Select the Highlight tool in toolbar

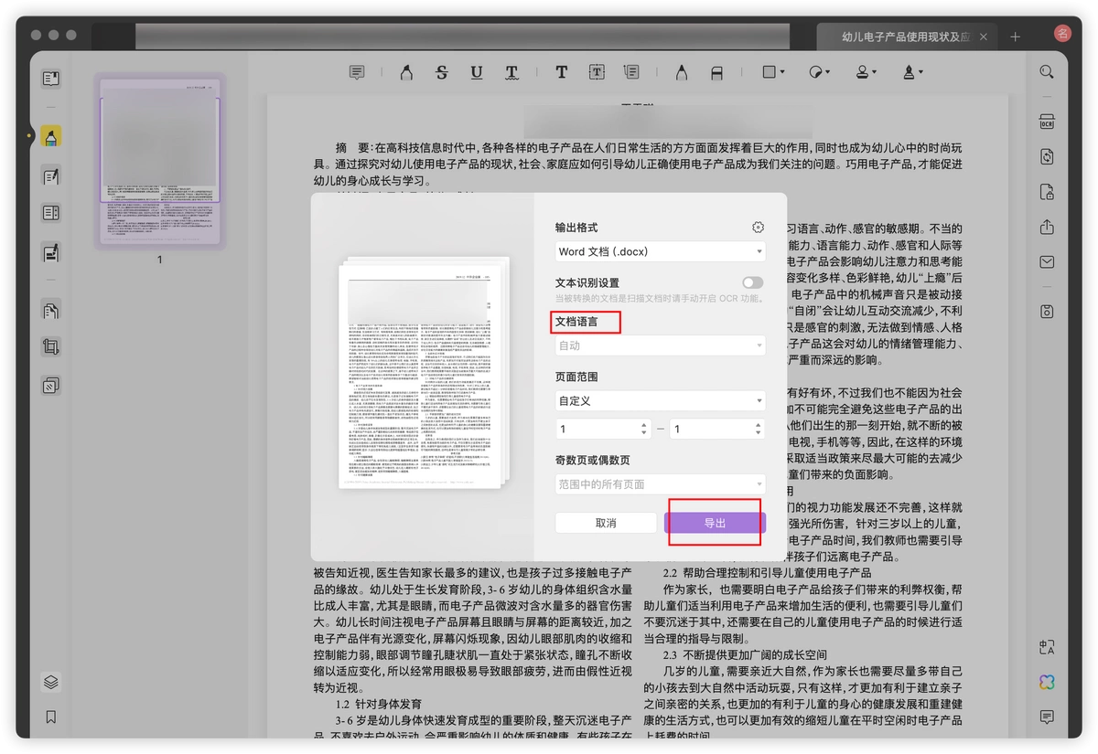[406, 72]
